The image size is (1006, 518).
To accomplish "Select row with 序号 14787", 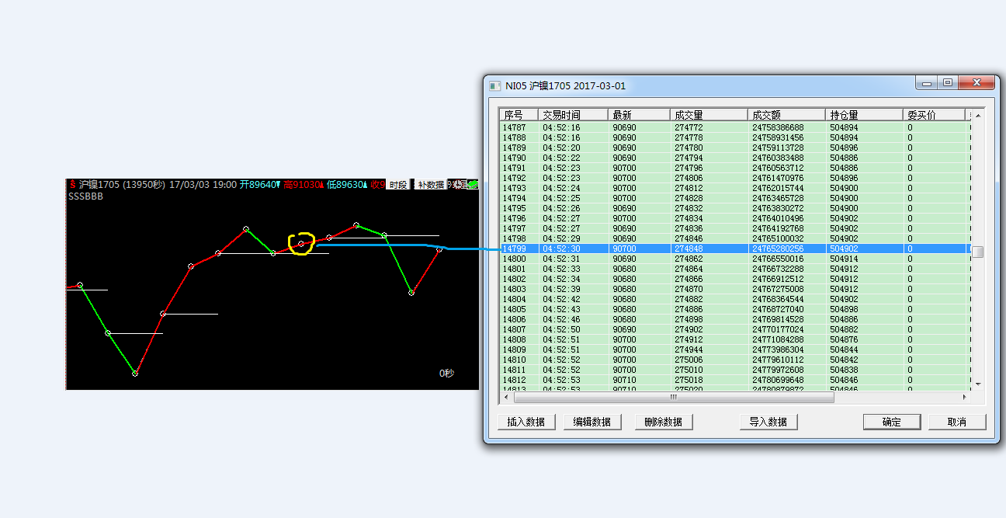I will click(735, 127).
